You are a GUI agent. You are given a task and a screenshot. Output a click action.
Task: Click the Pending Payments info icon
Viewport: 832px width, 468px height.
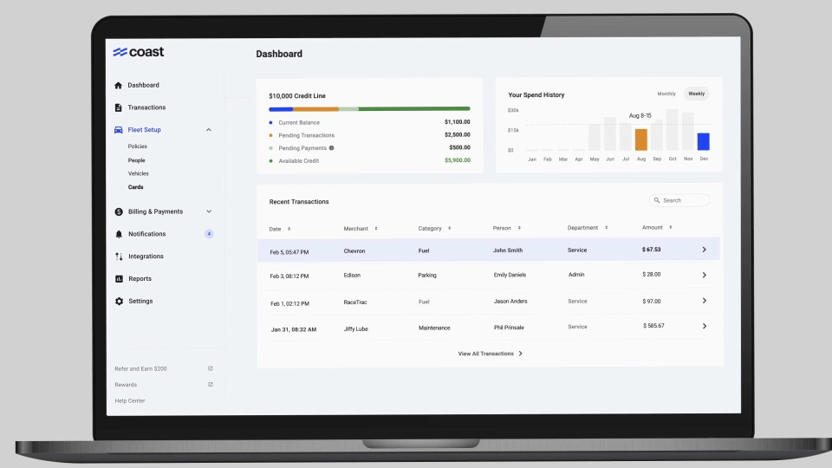tap(332, 148)
